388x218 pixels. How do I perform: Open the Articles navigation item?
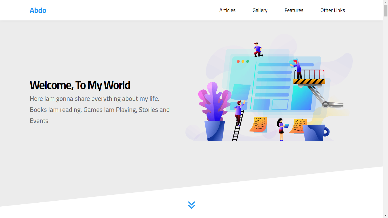(x=227, y=10)
